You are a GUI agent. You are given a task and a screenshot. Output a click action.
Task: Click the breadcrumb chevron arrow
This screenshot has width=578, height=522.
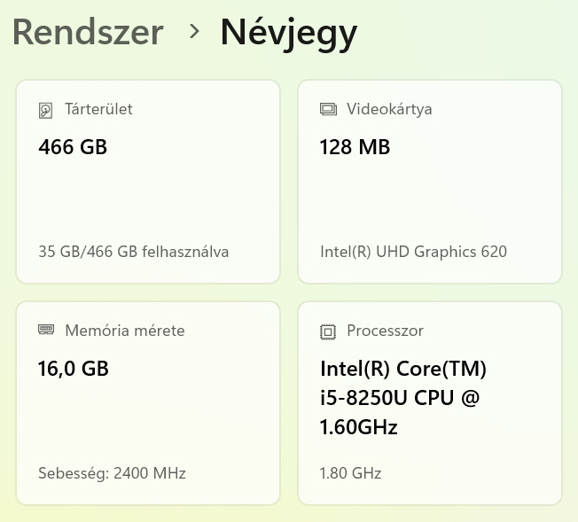pyautogui.click(x=195, y=32)
